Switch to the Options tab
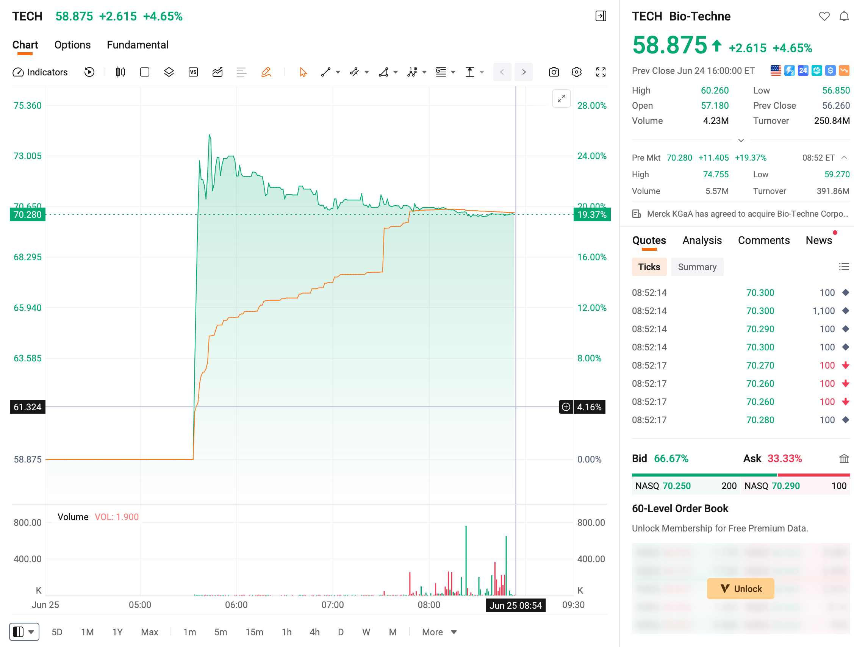854x647 pixels. (73, 45)
